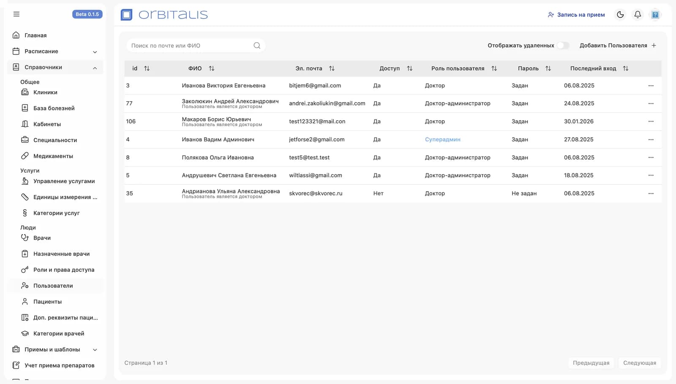Sort by Пароль column arrows
The height and width of the screenshot is (384, 676).
(x=548, y=68)
